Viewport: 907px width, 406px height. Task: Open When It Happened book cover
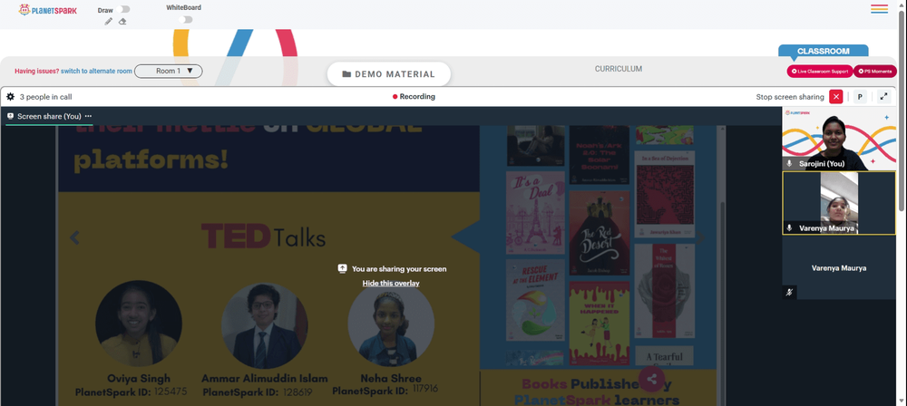[600, 323]
